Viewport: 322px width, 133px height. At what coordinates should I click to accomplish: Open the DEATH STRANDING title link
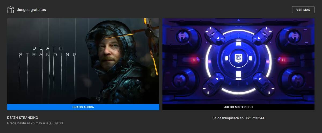[x=23, y=118]
